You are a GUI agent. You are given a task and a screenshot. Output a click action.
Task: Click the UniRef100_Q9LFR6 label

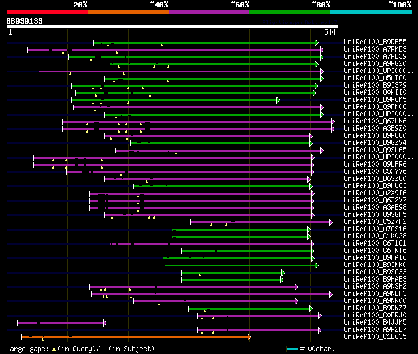(375, 165)
